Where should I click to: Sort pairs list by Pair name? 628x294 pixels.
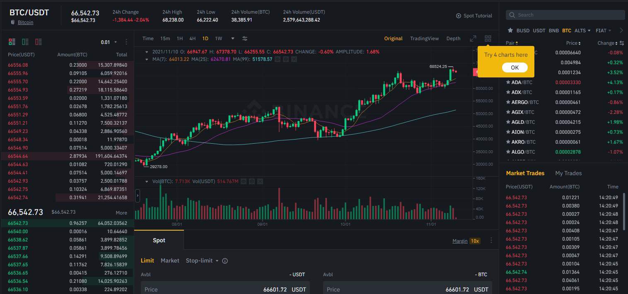tap(512, 43)
